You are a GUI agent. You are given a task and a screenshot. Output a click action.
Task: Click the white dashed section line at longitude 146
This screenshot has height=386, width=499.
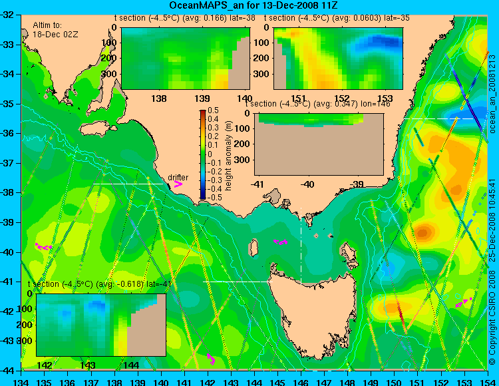301,245
